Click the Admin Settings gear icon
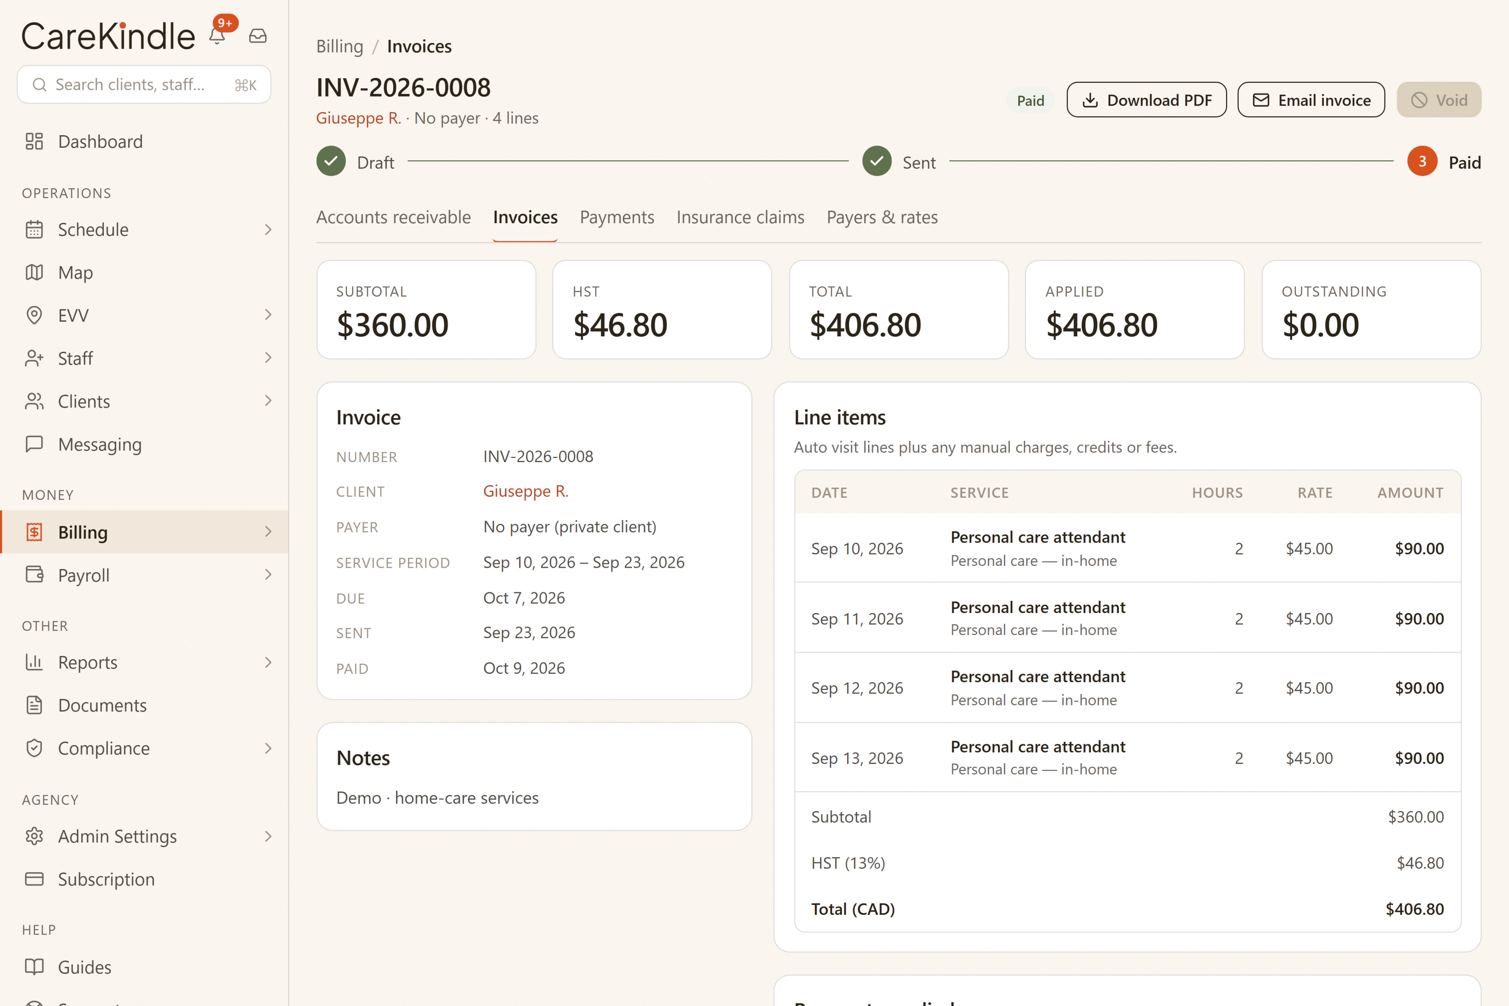This screenshot has width=1509, height=1006. (34, 836)
